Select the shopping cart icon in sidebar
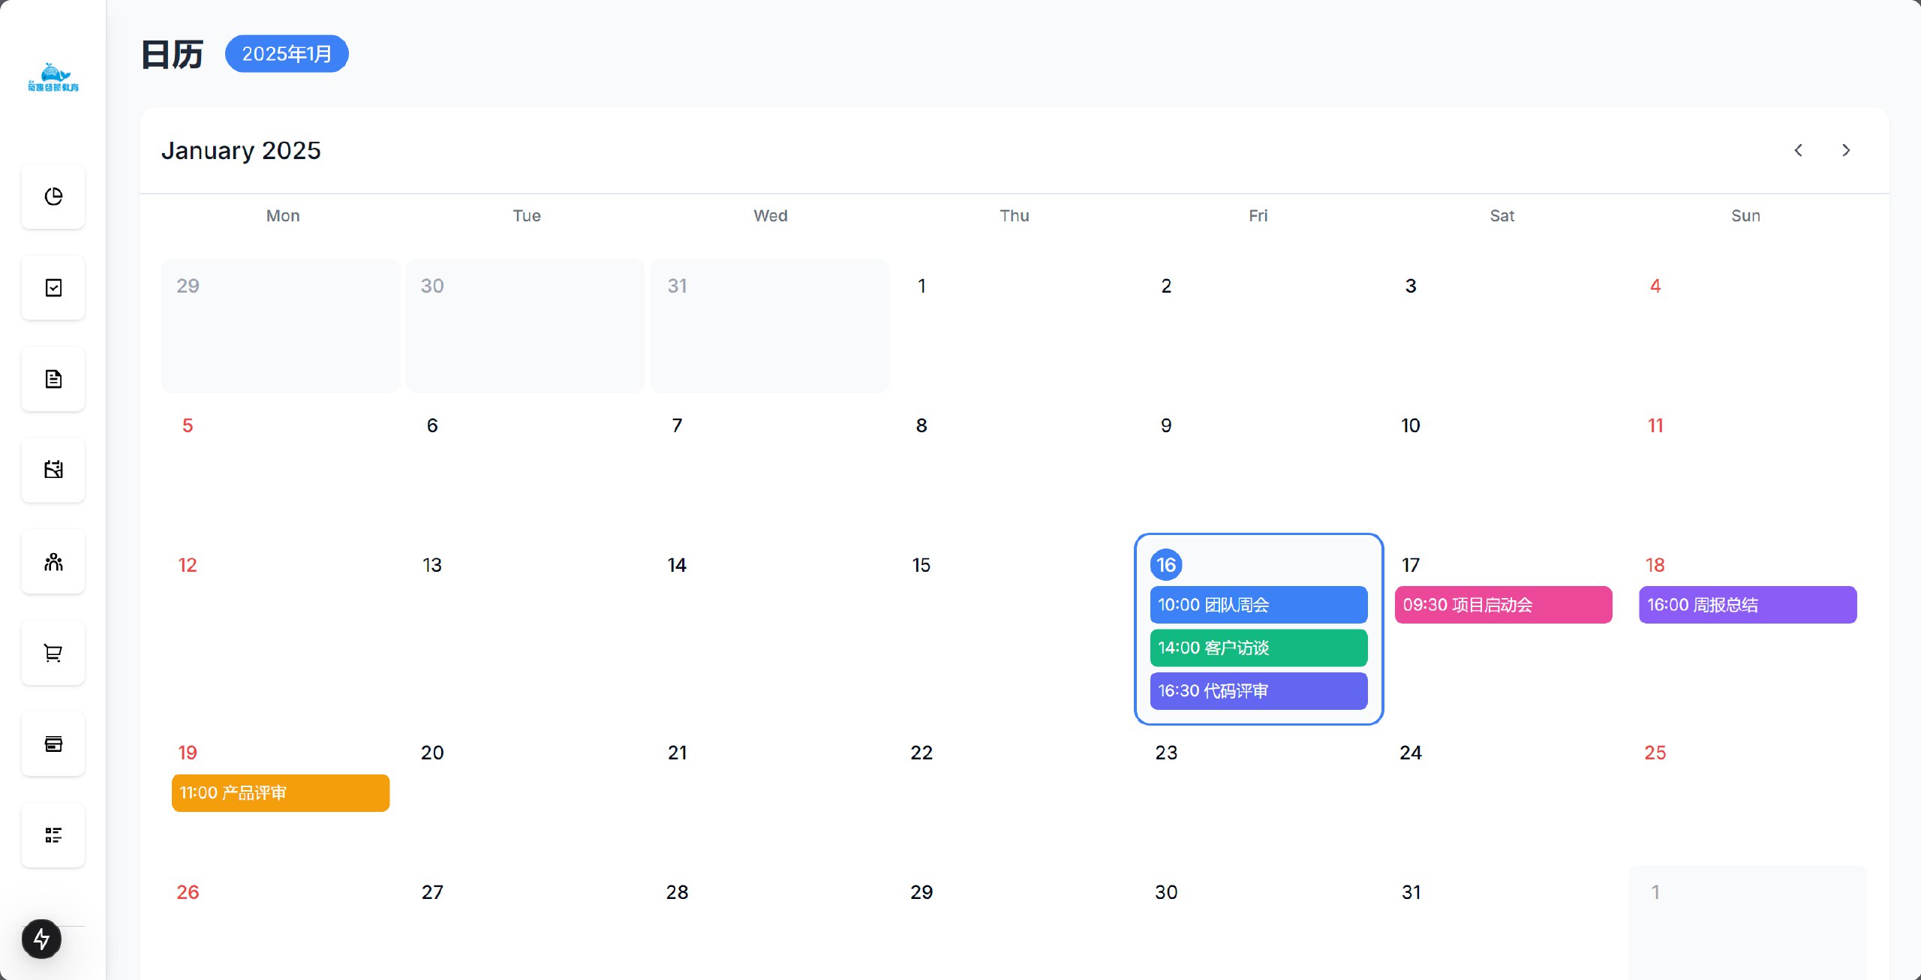This screenshot has width=1921, height=980. click(x=53, y=653)
